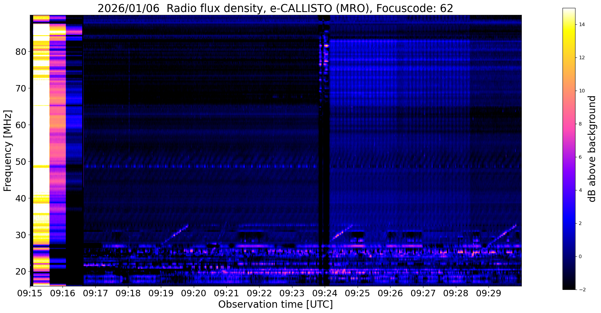This screenshot has width=601, height=313.
Task: Click the colorbar tick label 4
Action: pyautogui.click(x=580, y=190)
